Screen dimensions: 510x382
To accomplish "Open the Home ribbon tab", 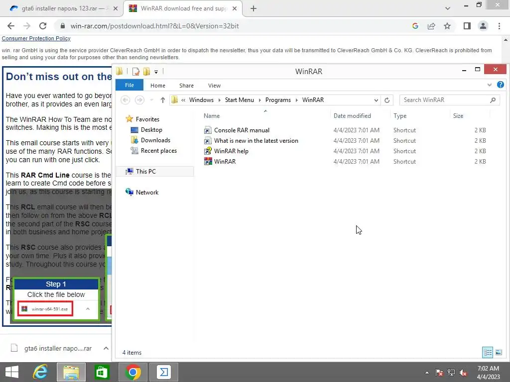I will 158,86.
